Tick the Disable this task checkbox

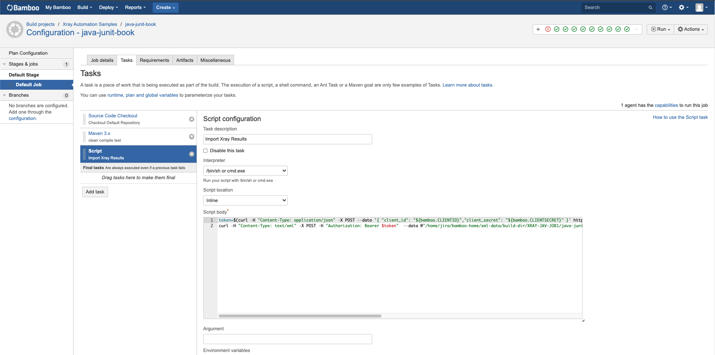[205, 151]
